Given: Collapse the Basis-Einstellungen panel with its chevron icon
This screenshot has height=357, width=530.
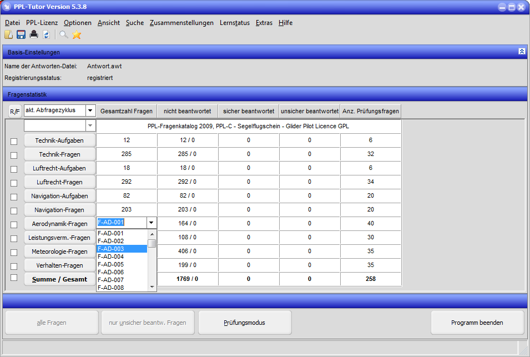Looking at the screenshot, I should click(x=522, y=52).
